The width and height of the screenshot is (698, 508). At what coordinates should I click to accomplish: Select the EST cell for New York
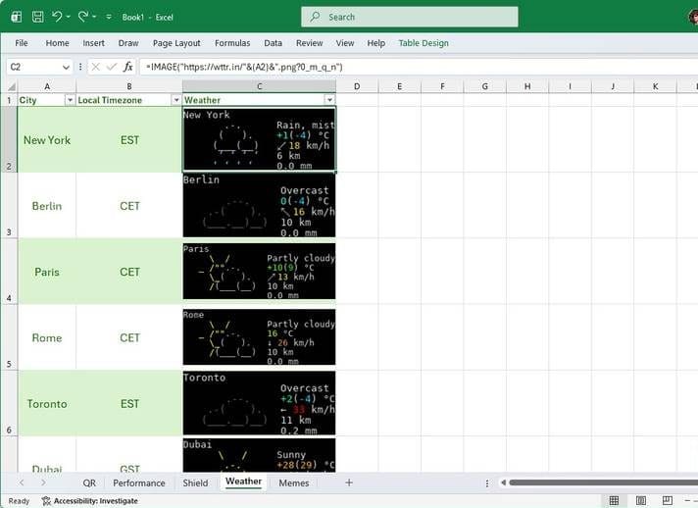tap(129, 140)
